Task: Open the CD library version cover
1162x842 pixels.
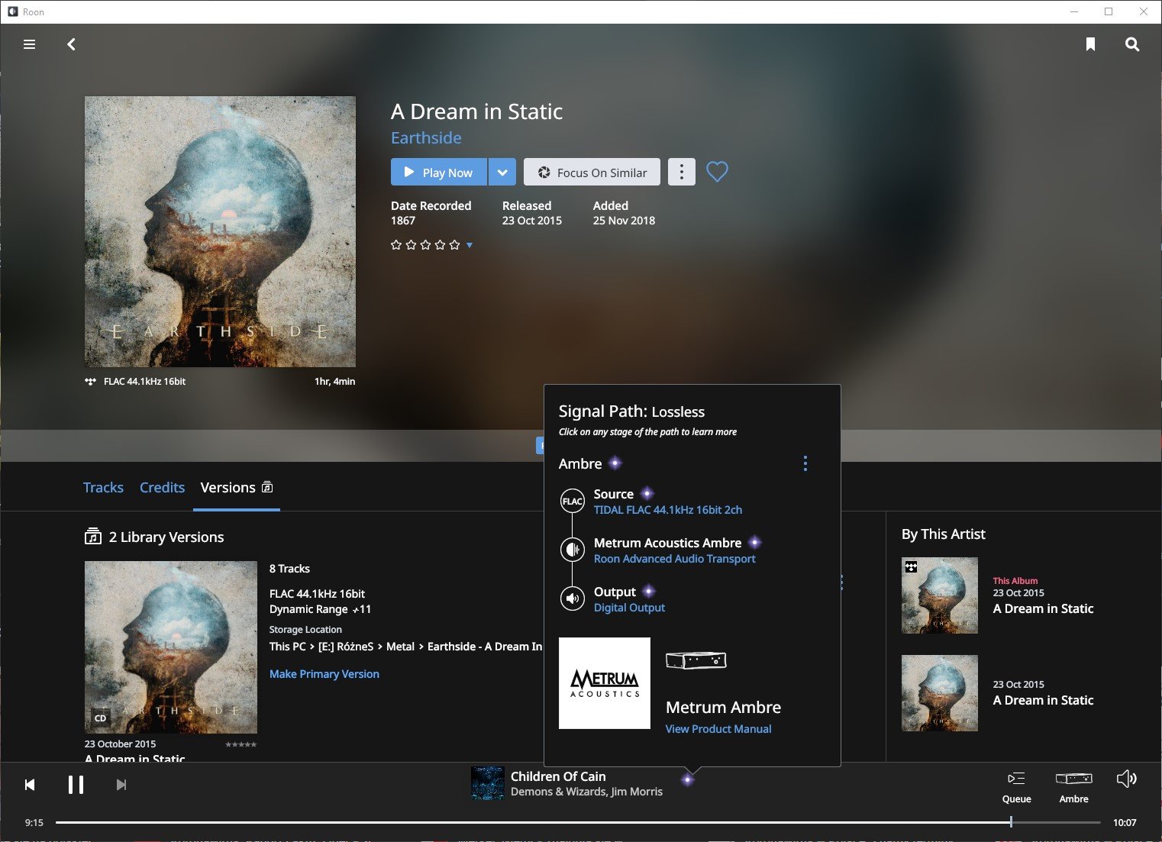Action: click(171, 647)
